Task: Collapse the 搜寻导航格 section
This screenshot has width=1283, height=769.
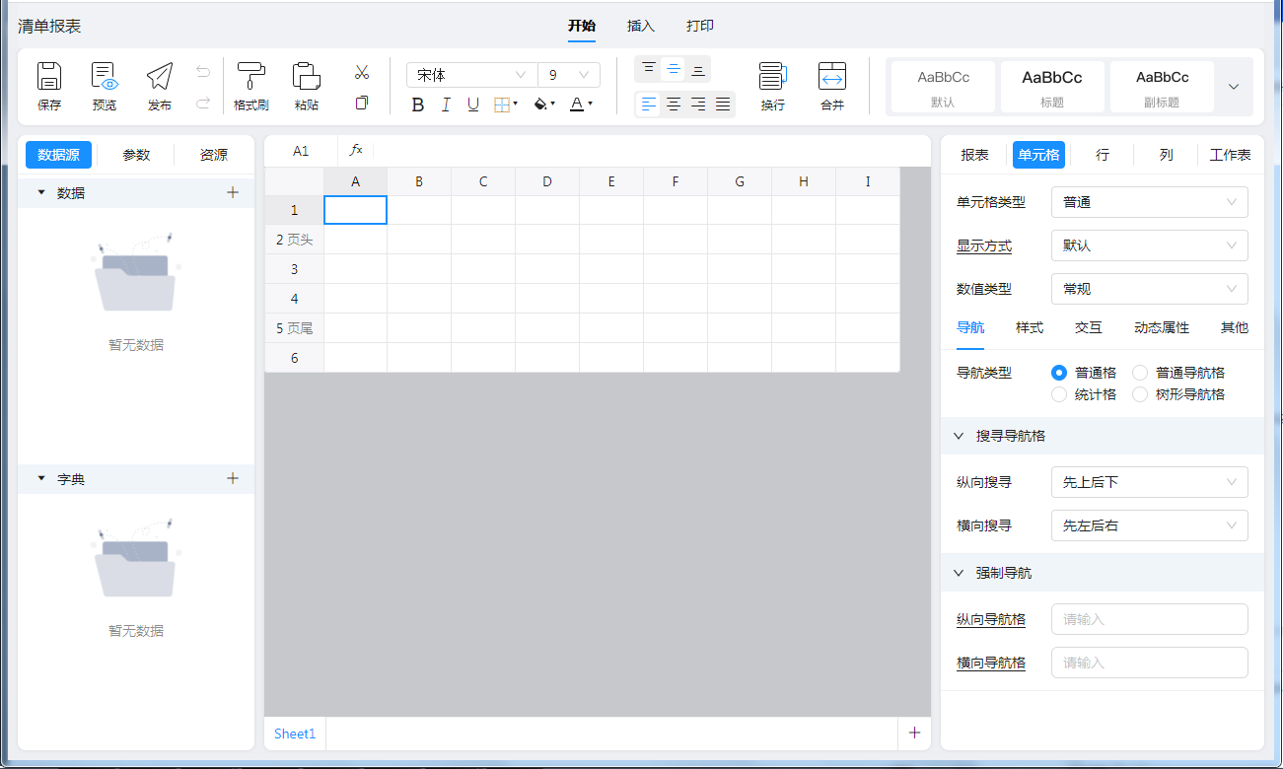Action: [959, 436]
